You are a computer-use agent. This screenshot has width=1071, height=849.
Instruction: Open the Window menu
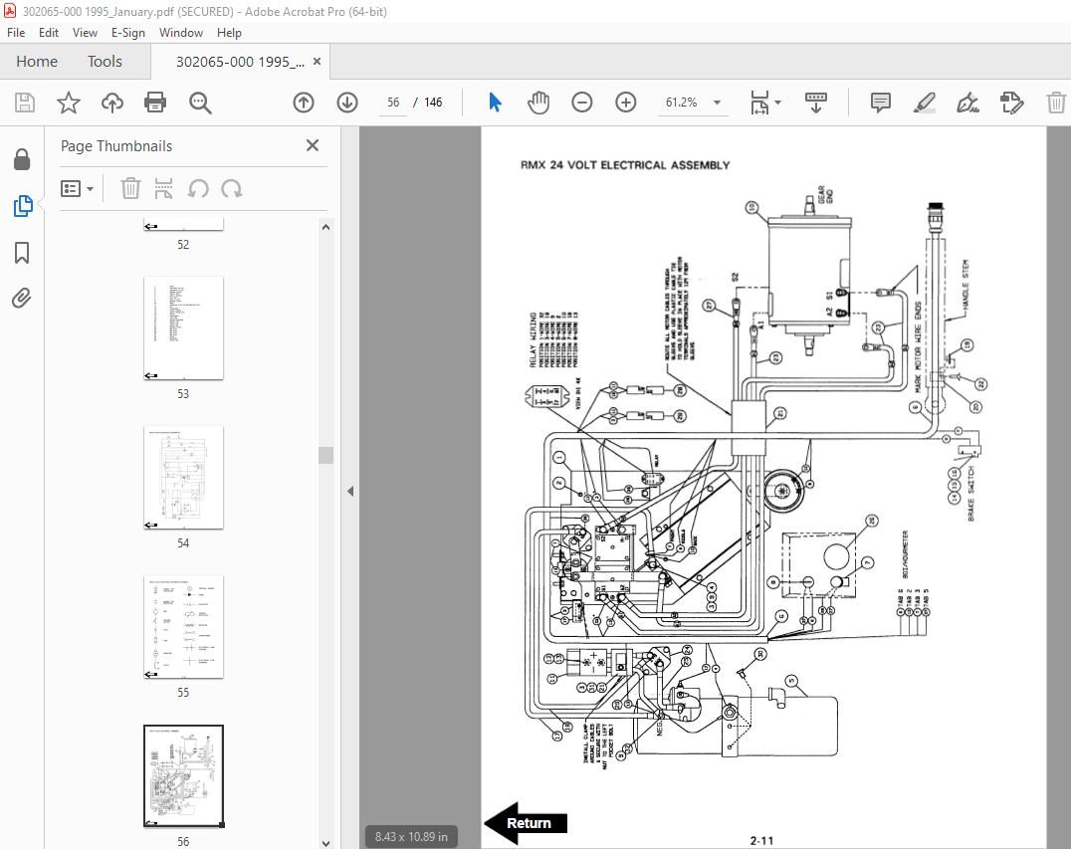tap(181, 33)
